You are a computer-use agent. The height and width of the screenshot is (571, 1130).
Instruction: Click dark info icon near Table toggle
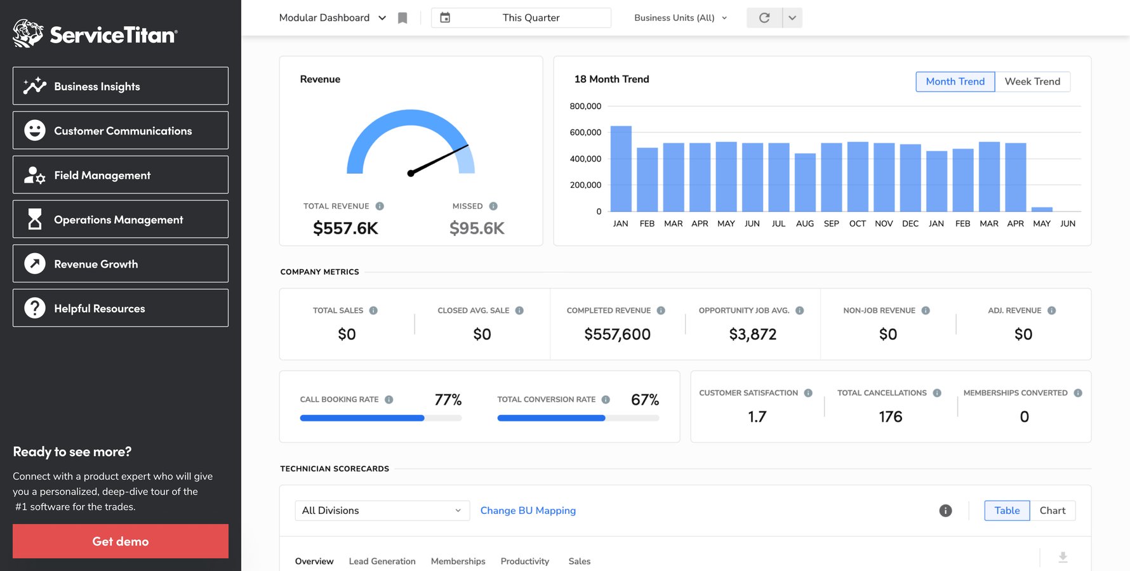[945, 511]
